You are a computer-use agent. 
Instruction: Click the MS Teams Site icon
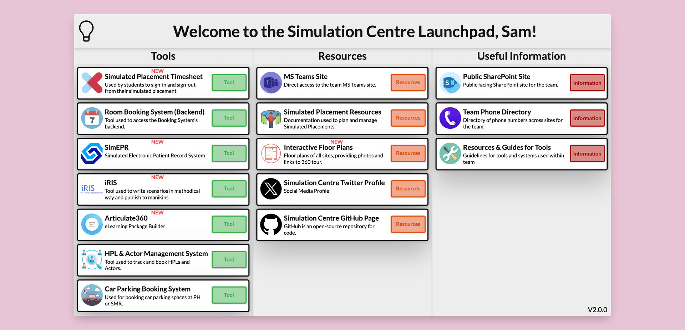point(271,83)
